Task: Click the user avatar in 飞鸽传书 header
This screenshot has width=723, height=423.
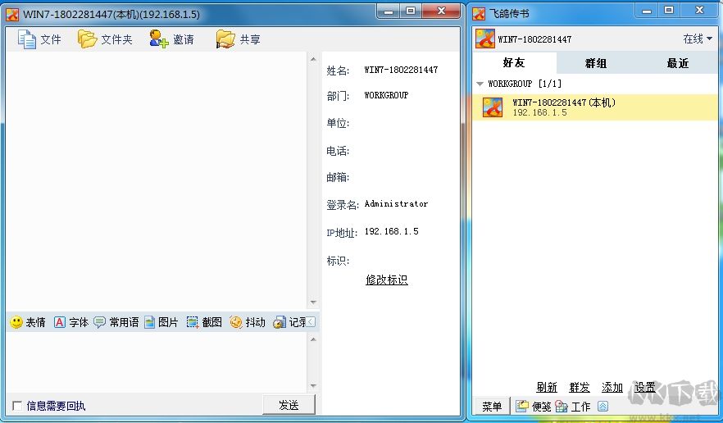Action: [x=485, y=39]
